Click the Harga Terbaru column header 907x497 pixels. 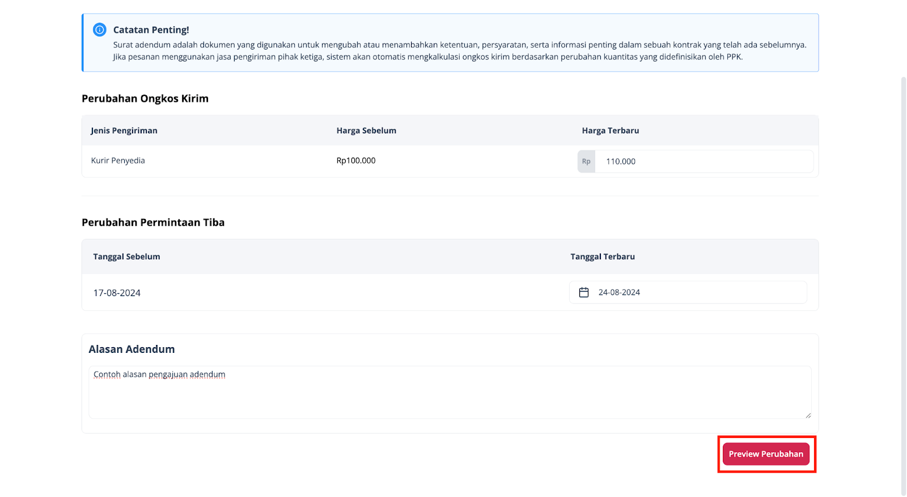click(610, 130)
